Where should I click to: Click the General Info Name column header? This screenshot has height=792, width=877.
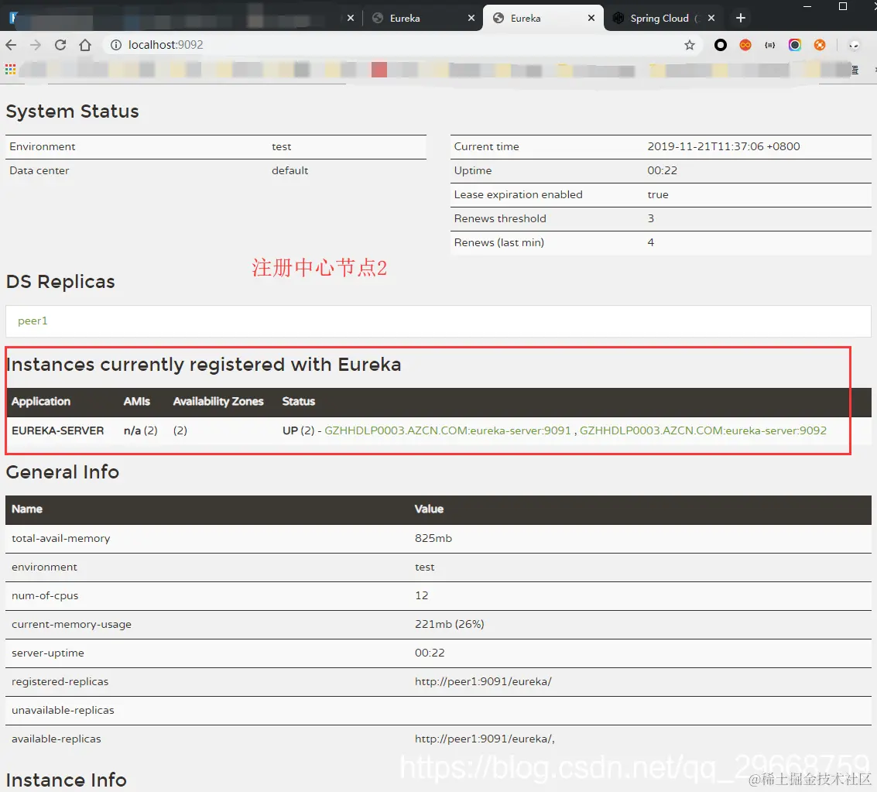click(27, 509)
